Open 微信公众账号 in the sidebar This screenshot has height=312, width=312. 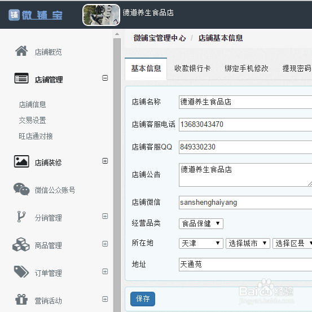pos(55,190)
